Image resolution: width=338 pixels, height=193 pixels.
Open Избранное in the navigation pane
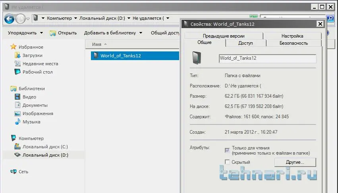(x=31, y=47)
